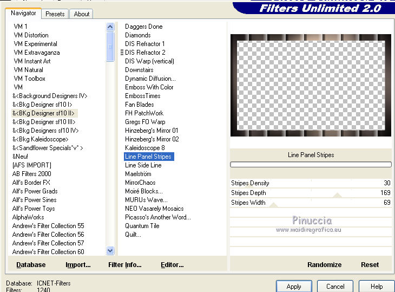Screen dimensions: 395x292
Task: Click the marker icon beside DIS Refractor 2
Action: coord(122,52)
